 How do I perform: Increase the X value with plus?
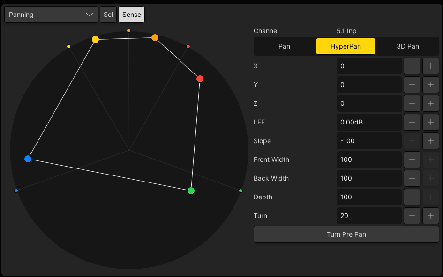430,66
